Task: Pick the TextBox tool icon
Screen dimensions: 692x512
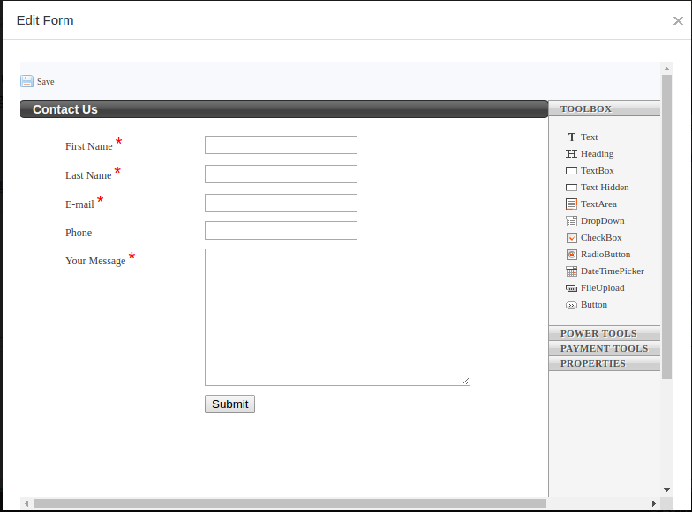Action: [x=571, y=171]
